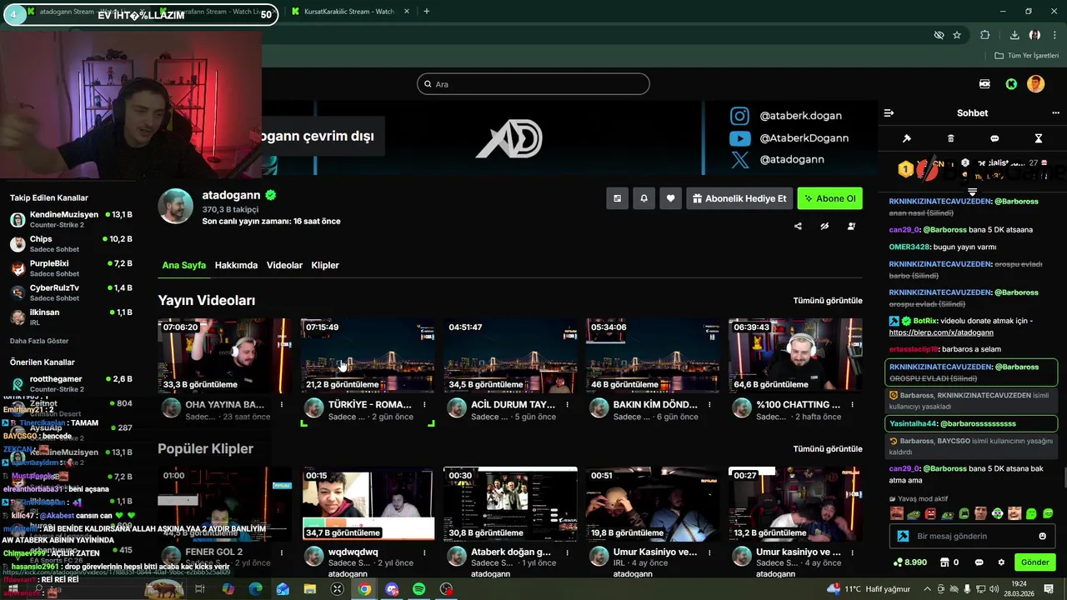Open X social icon for @atadogann
1067x600 pixels.
click(739, 159)
